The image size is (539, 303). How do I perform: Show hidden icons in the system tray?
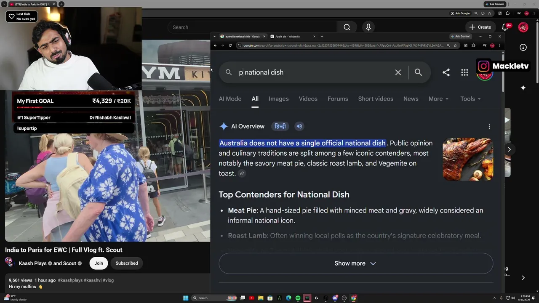[495, 298]
